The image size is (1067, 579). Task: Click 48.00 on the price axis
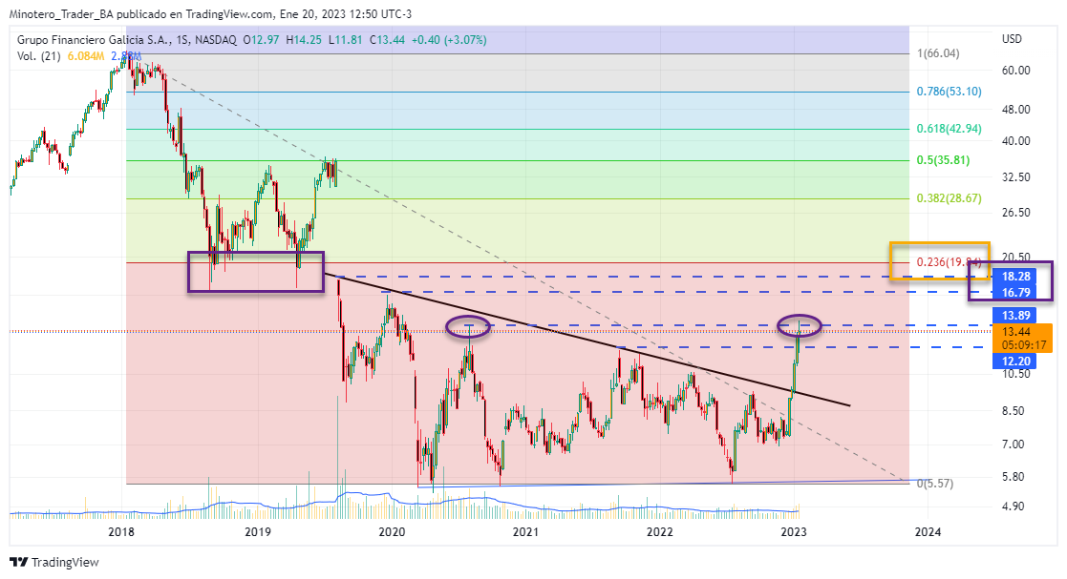pos(1016,110)
